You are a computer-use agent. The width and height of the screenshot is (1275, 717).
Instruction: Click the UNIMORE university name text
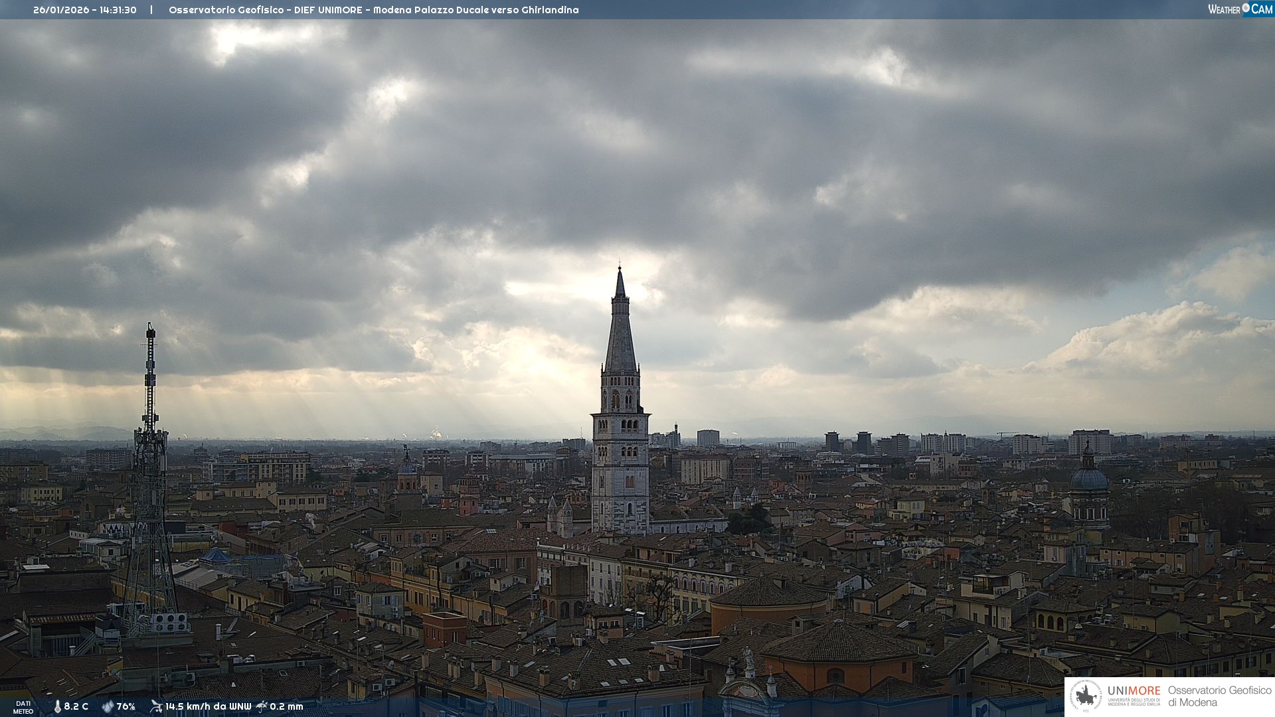(x=1134, y=690)
